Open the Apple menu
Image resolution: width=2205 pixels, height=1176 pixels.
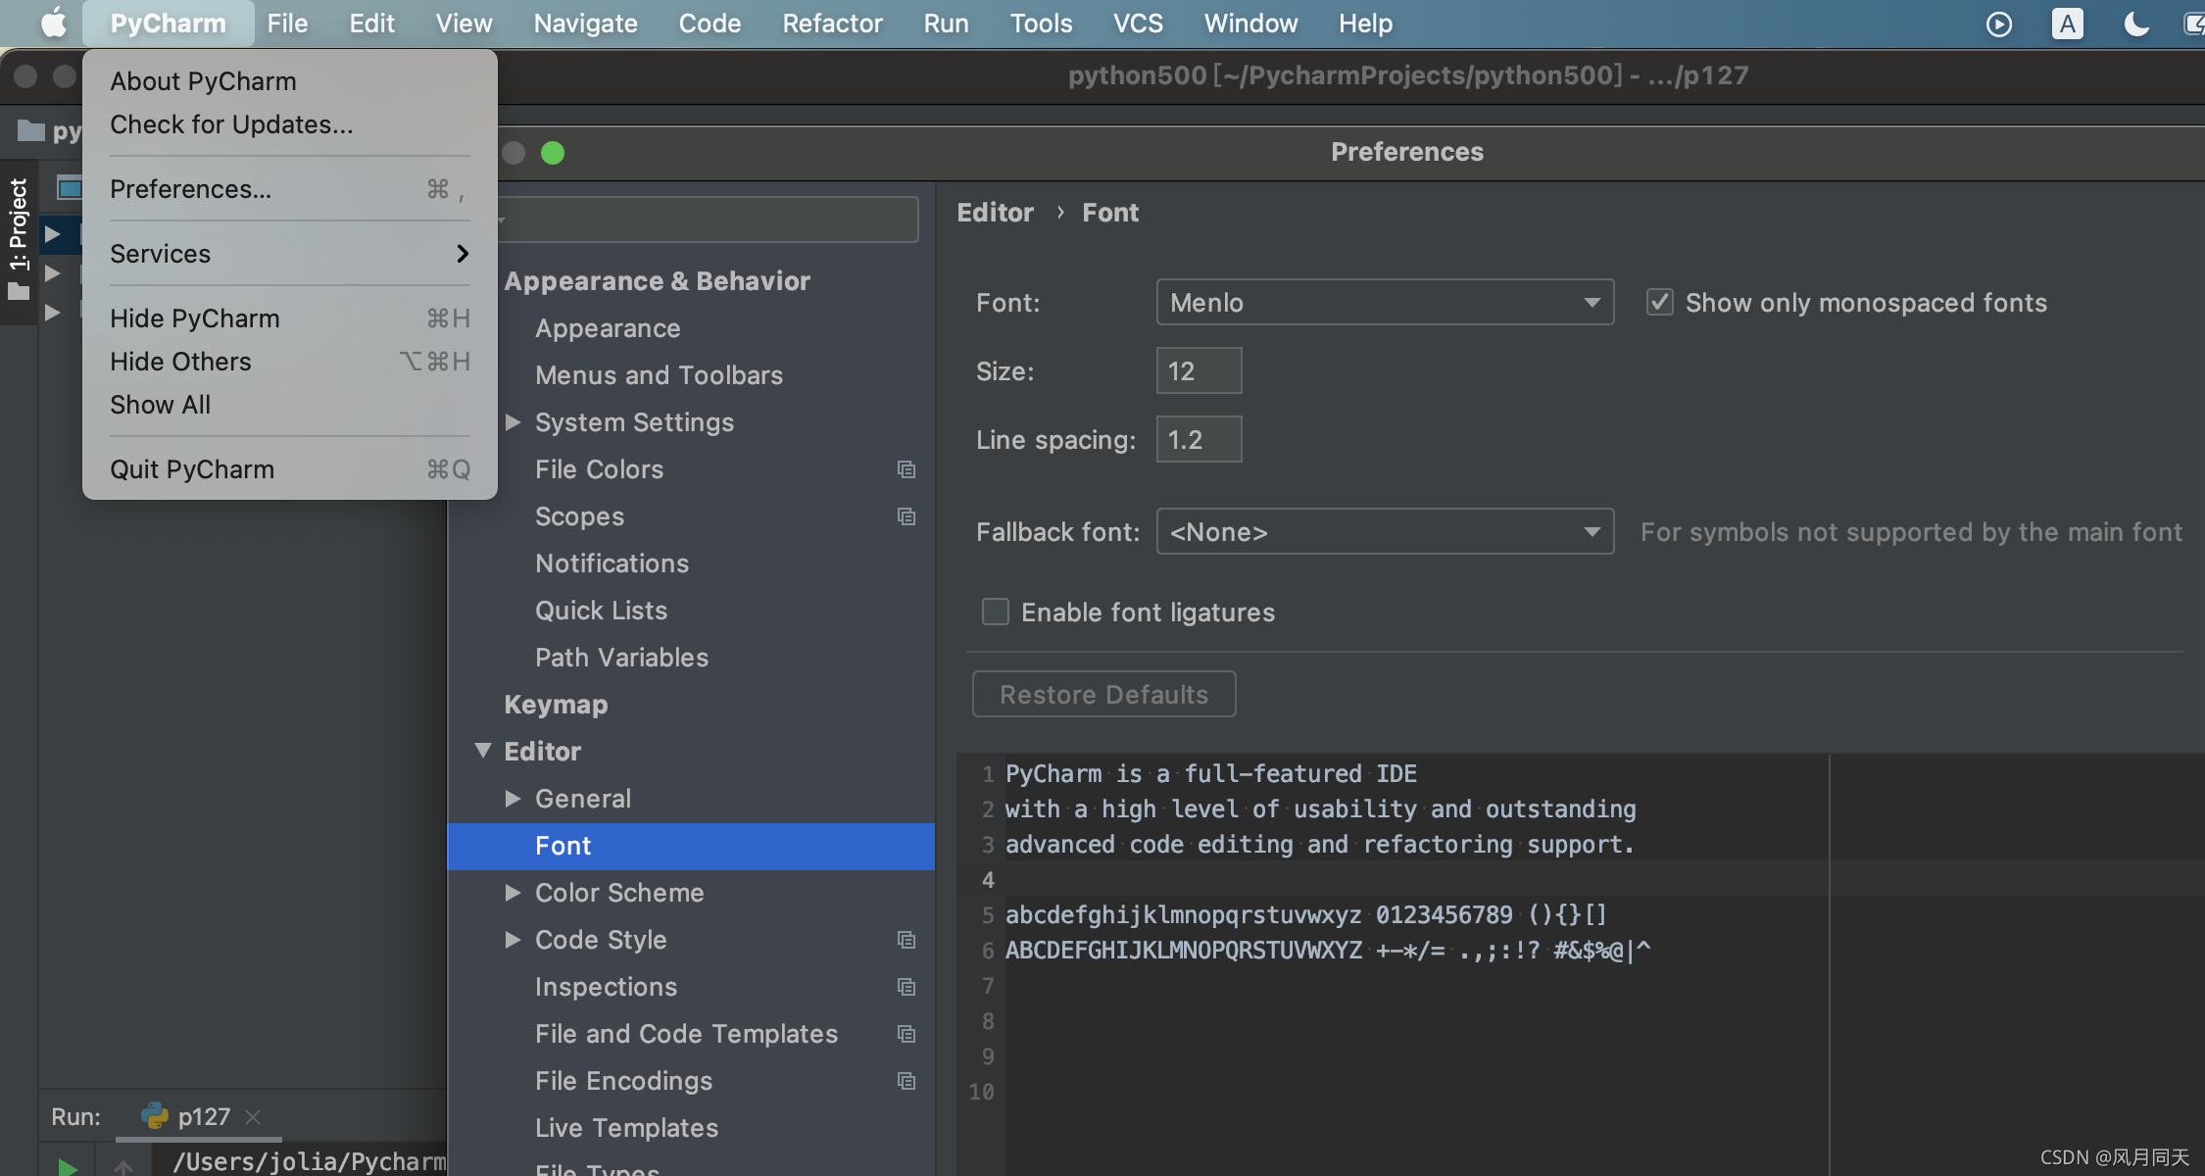pyautogui.click(x=54, y=23)
